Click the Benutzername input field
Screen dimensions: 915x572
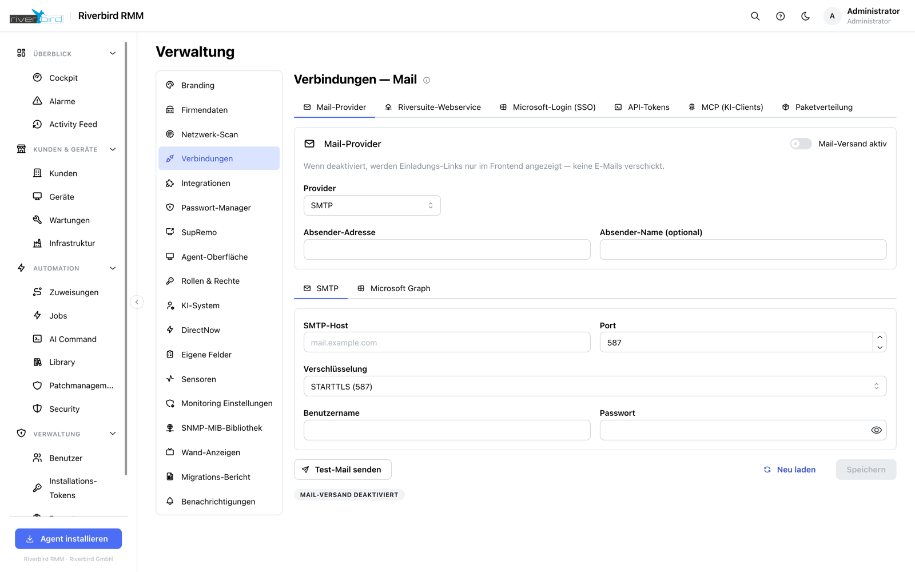447,430
